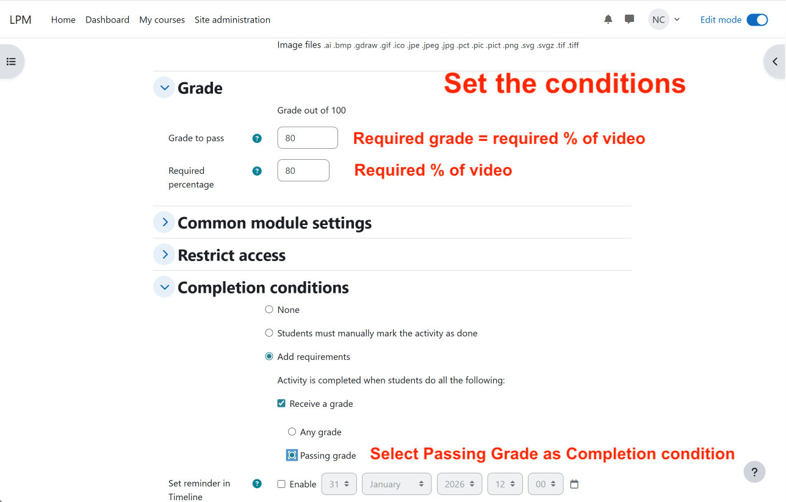
Task: Open Site administration menu
Action: 232,20
